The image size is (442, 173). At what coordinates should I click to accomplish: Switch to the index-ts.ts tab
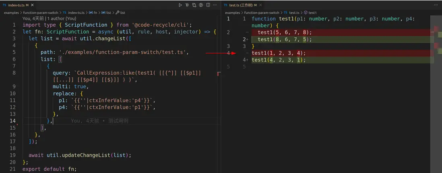tap(19, 5)
